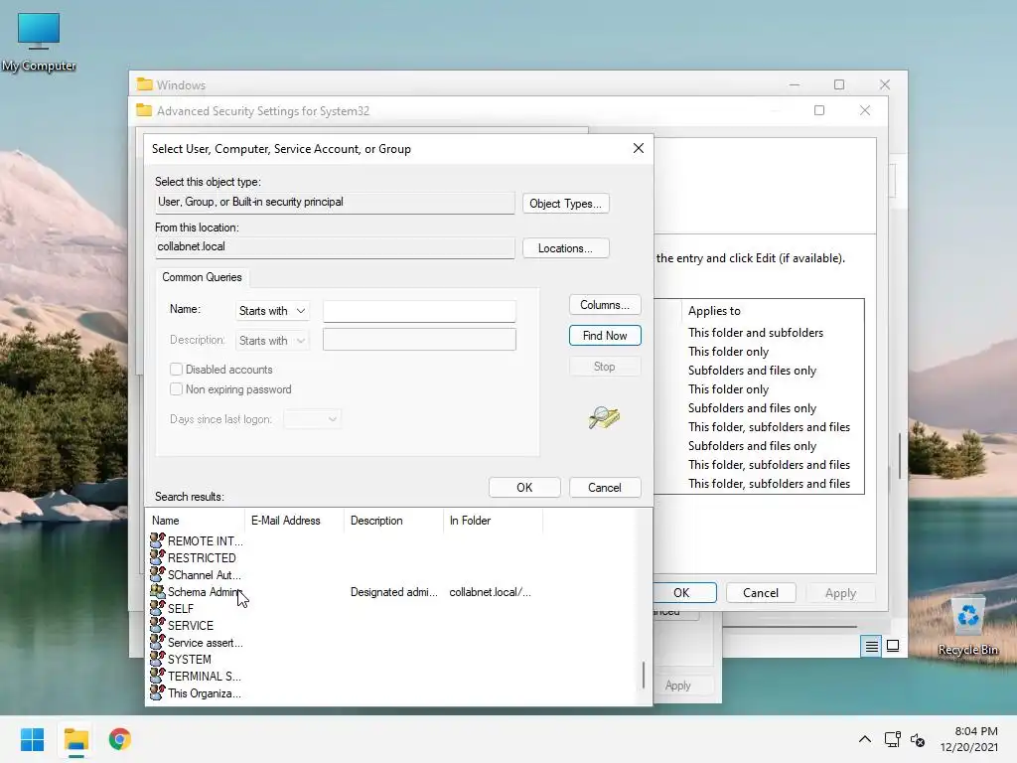Click the Name query input field
This screenshot has width=1017, height=763.
click(419, 311)
